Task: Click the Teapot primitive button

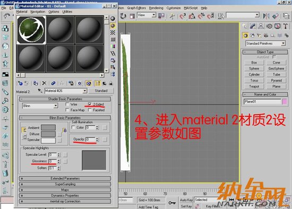Action: click(254, 86)
